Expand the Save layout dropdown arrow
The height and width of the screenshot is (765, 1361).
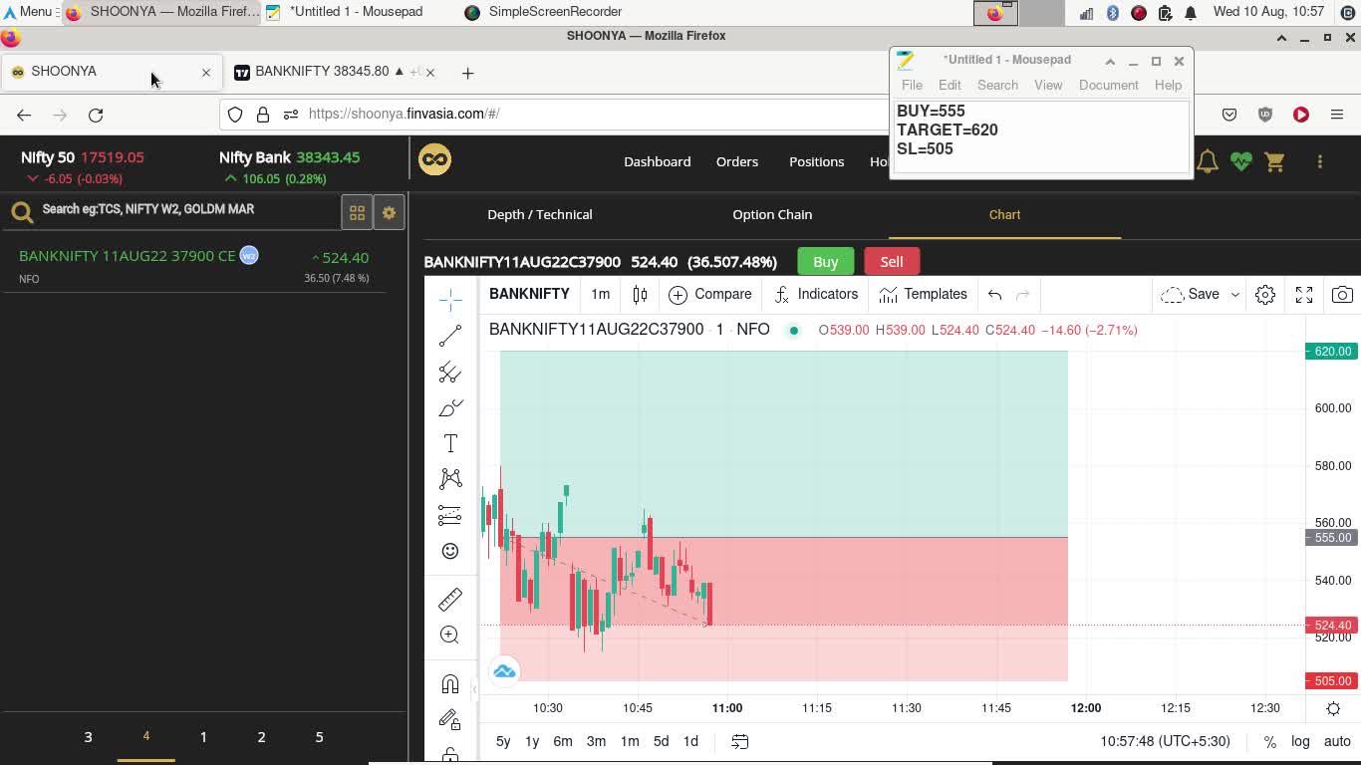(x=1235, y=294)
